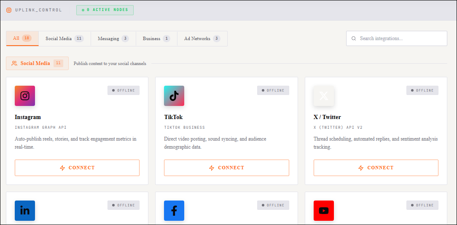Click the X (TWITTER) API V2 label

338,127
